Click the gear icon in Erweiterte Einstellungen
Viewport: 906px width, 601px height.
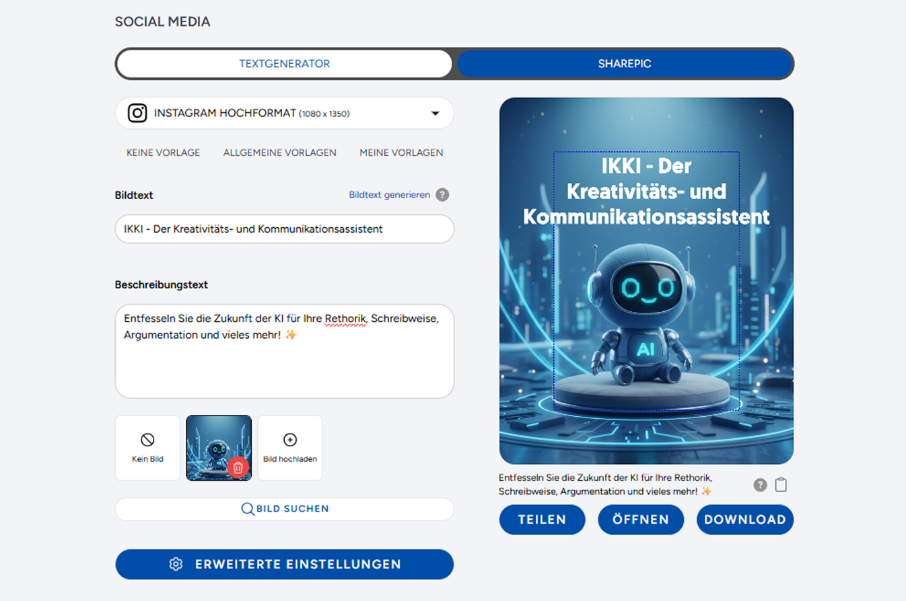(x=176, y=564)
